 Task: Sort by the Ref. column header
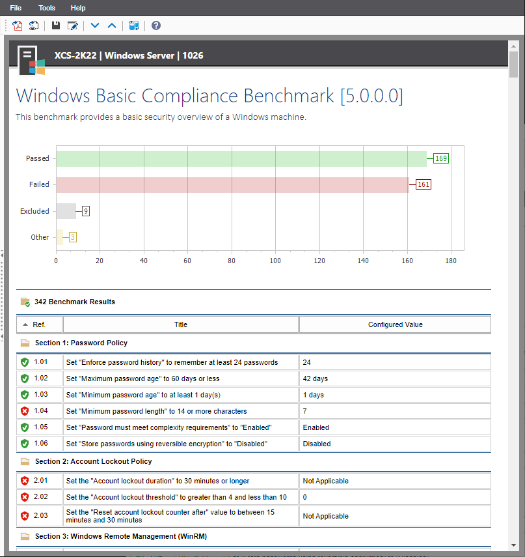(40, 324)
